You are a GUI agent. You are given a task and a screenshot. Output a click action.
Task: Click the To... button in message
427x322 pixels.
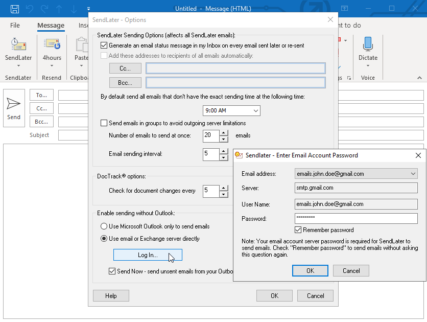pyautogui.click(x=41, y=95)
